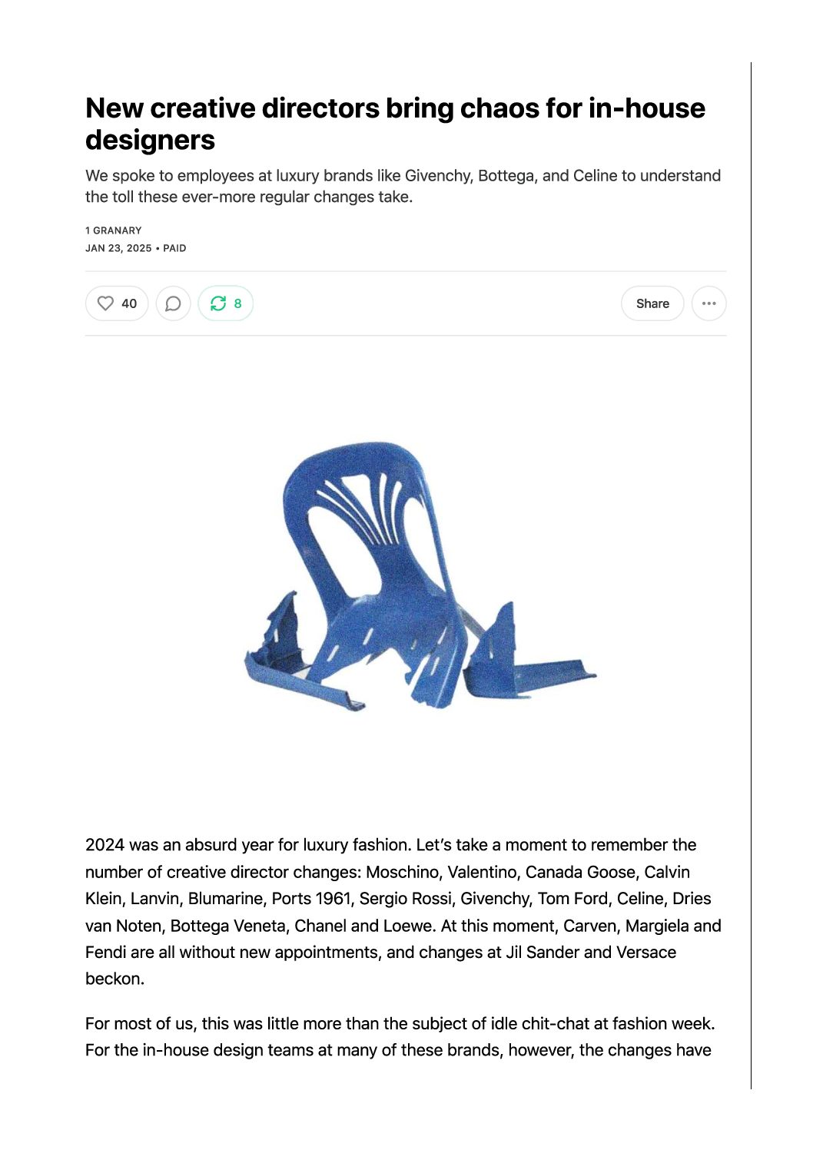Select the subtitle mentioning Givenchy and Celine

pos(403,186)
